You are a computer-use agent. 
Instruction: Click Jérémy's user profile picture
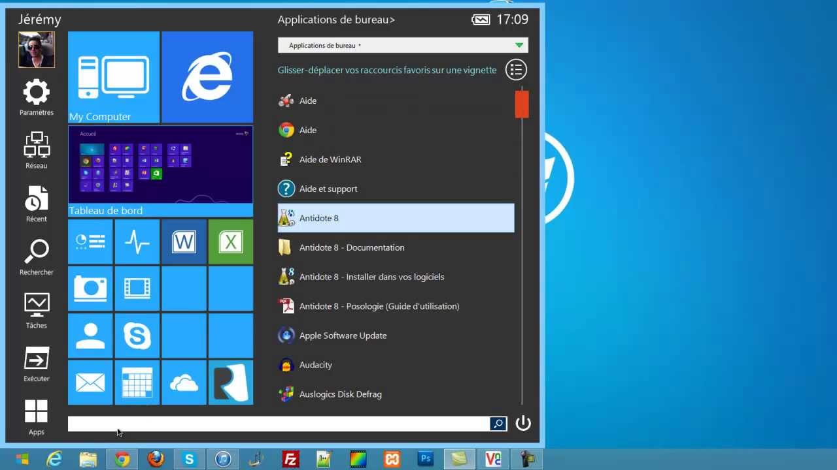click(37, 50)
